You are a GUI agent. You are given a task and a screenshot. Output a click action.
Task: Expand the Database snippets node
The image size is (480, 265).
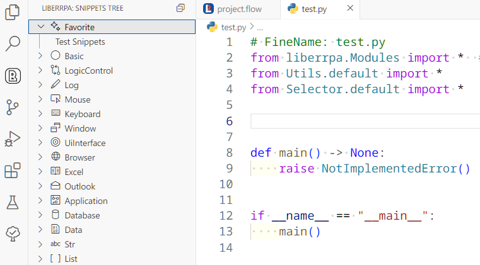[x=40, y=215]
